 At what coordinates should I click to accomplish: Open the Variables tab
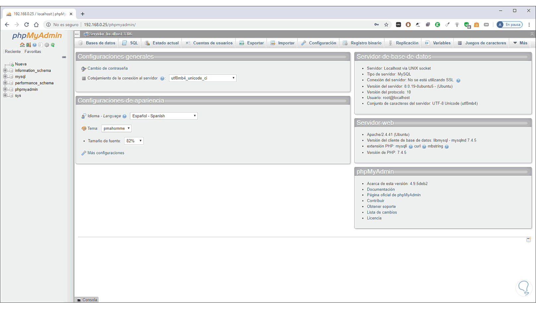pyautogui.click(x=438, y=43)
